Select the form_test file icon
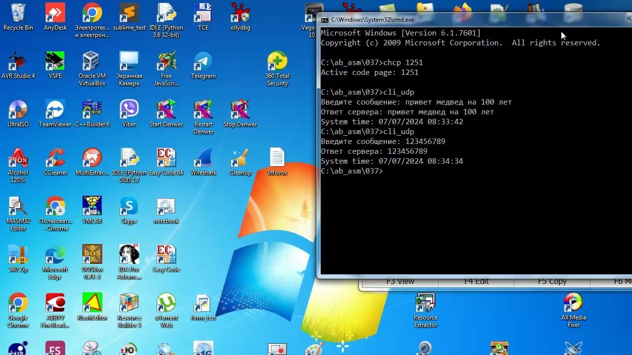This screenshot has width=632, height=355. pyautogui.click(x=203, y=307)
